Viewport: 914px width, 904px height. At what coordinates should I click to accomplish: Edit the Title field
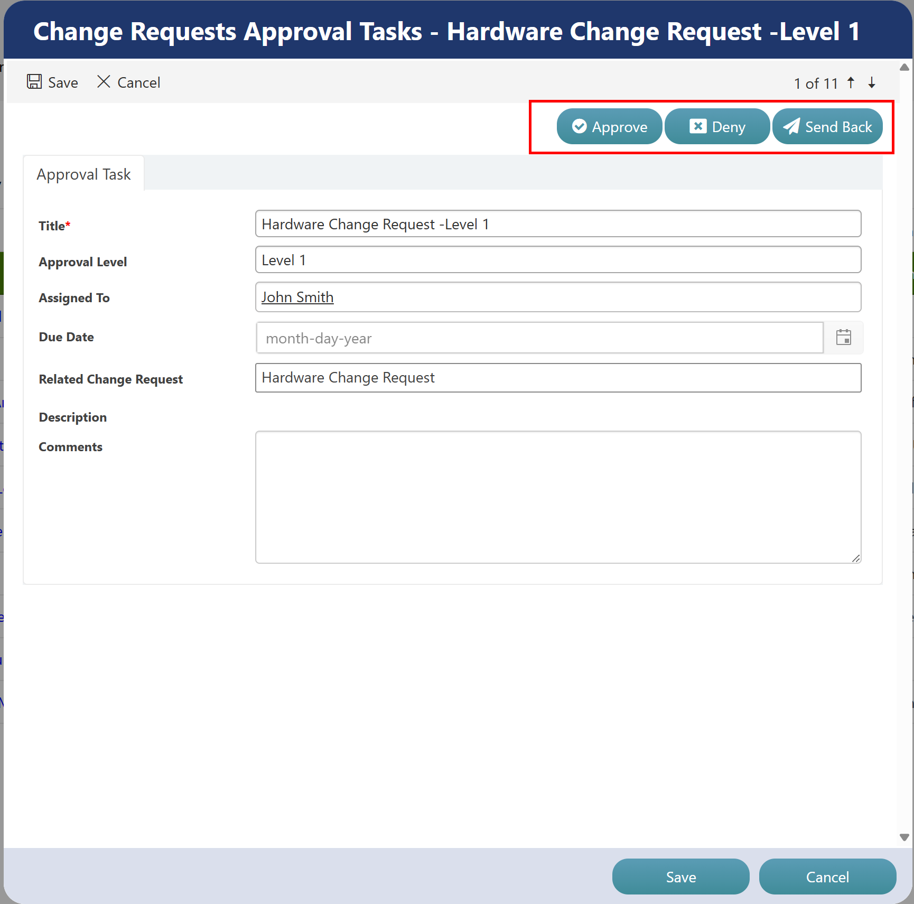point(558,223)
